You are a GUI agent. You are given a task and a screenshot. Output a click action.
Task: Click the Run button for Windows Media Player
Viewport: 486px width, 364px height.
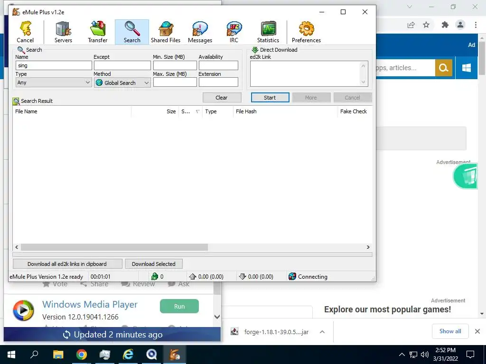pyautogui.click(x=179, y=306)
